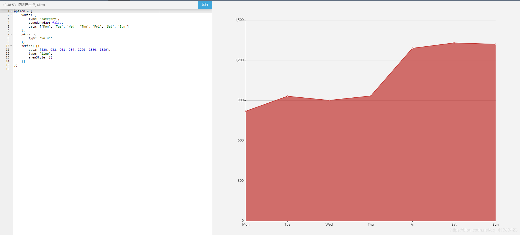Click the 'value' string on line 8

point(46,38)
